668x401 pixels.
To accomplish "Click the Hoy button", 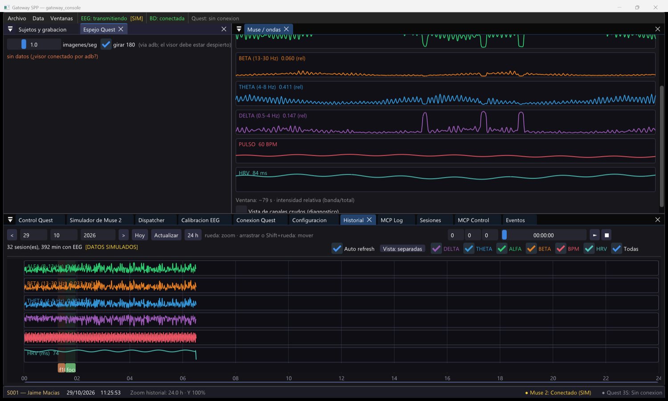I will 140,235.
